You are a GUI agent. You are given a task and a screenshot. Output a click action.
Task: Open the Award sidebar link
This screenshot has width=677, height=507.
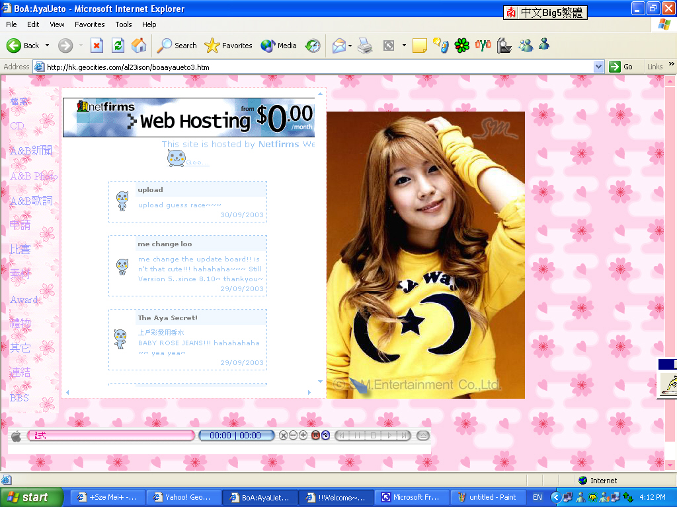tap(24, 300)
